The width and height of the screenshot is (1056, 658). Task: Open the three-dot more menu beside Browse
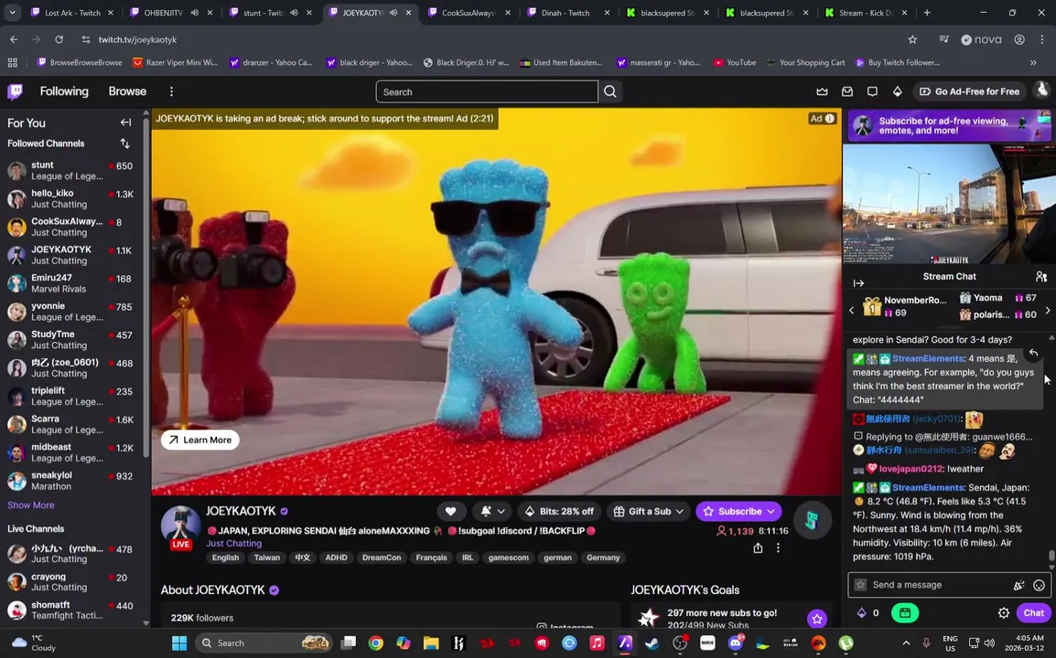pyautogui.click(x=171, y=91)
